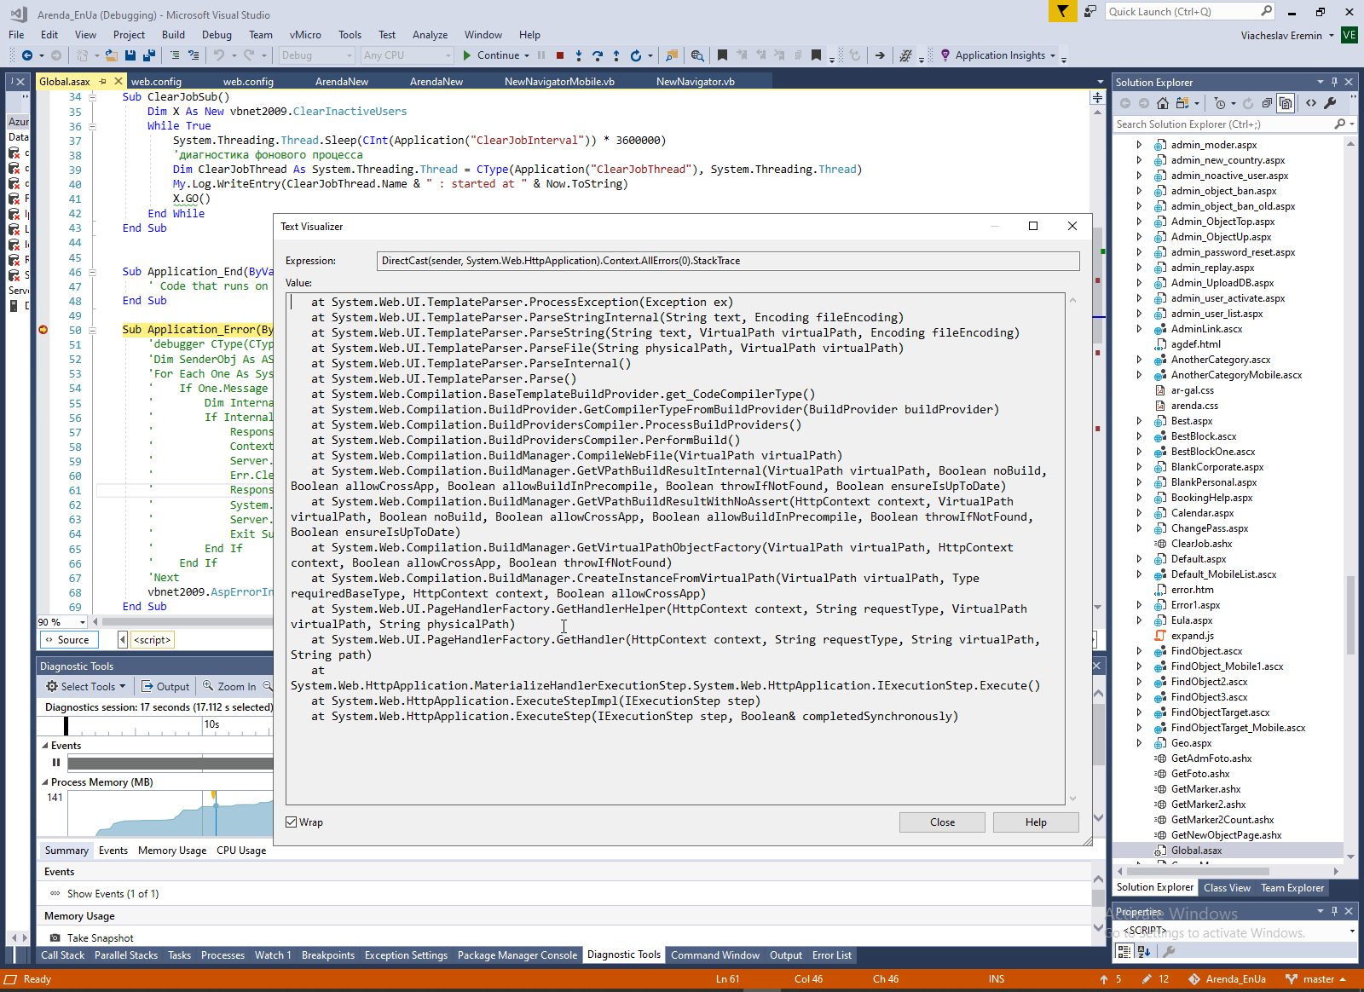
Task: Open the Select Tools dropdown
Action: [86, 686]
